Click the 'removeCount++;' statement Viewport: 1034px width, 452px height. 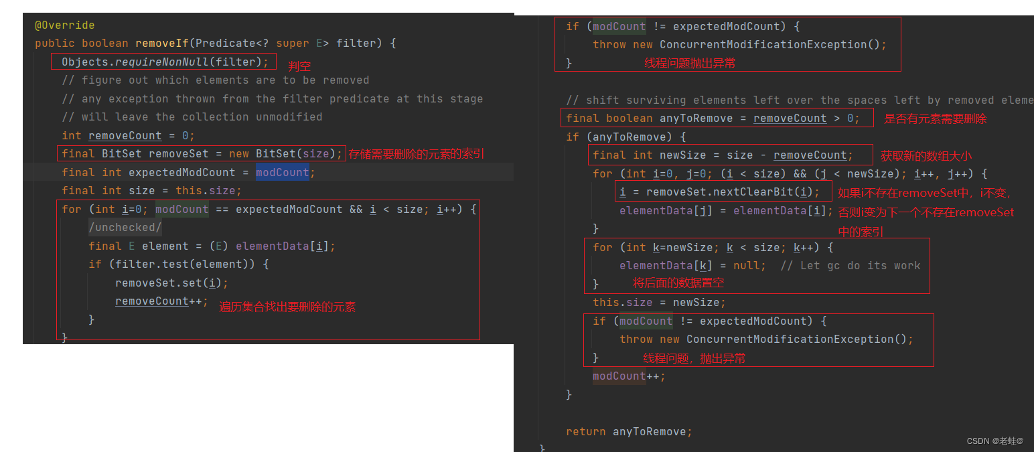point(161,301)
